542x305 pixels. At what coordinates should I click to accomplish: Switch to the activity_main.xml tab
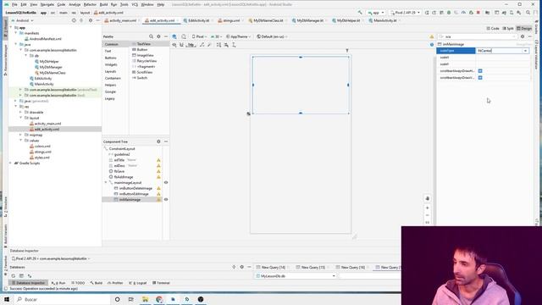123,20
